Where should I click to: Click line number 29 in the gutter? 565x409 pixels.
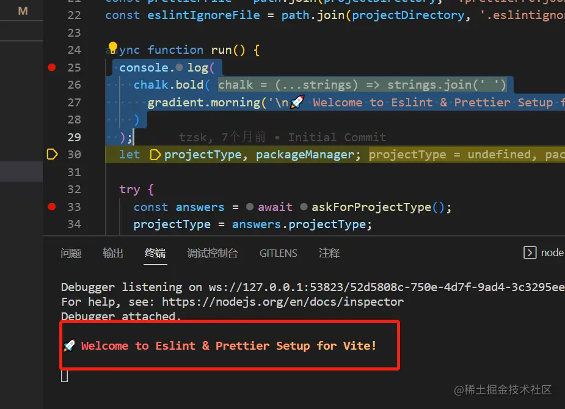click(74, 137)
